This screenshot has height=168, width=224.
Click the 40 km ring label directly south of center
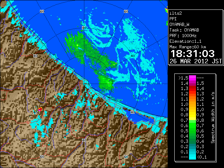pyautogui.click(x=84, y=140)
